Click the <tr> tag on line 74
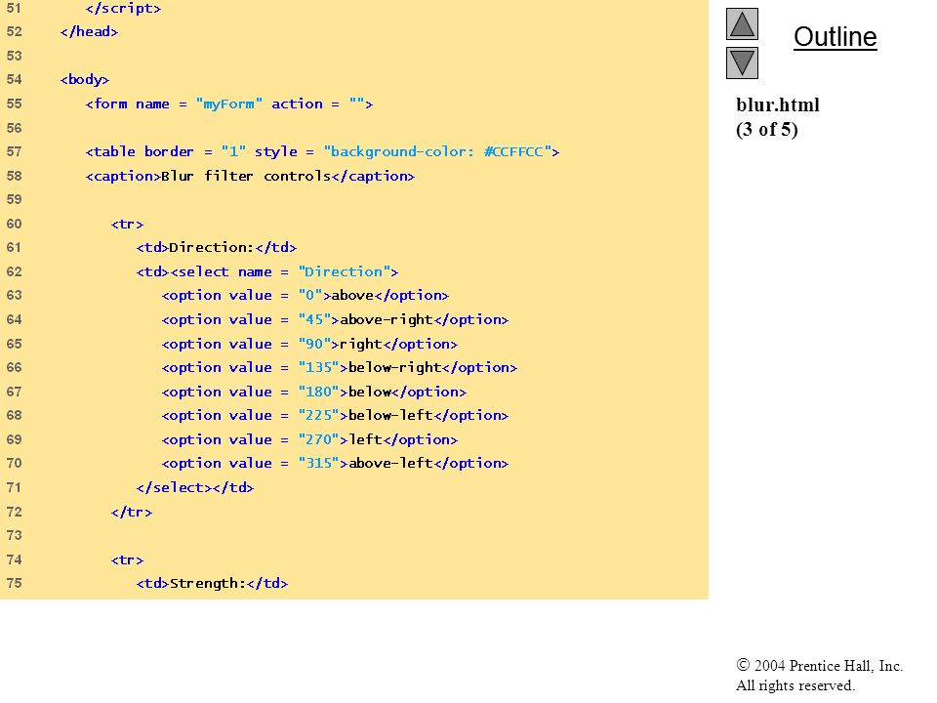The height and width of the screenshot is (703, 937). pyautogui.click(x=127, y=560)
